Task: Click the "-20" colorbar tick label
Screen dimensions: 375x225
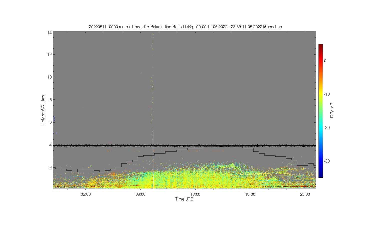Action: 327,127
